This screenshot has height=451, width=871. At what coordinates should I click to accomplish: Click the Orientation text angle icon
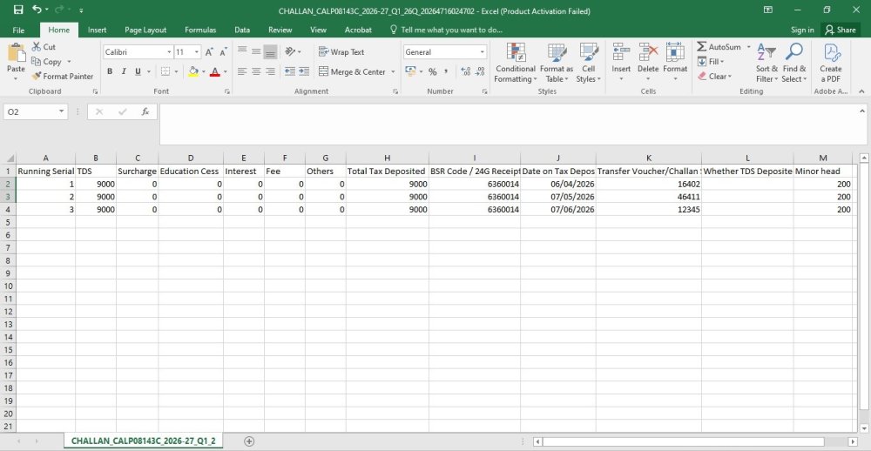tap(290, 51)
